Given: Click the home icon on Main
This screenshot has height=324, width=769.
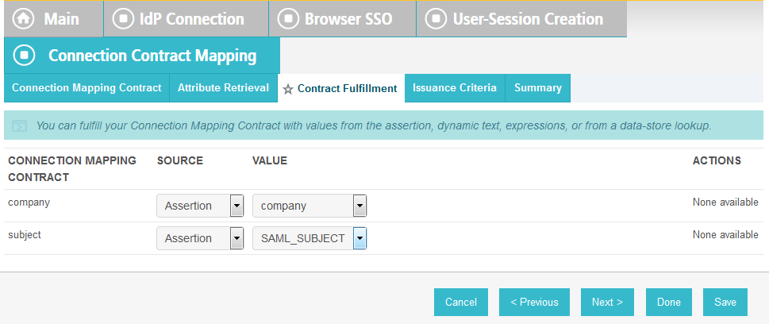Looking at the screenshot, I should coord(23,18).
